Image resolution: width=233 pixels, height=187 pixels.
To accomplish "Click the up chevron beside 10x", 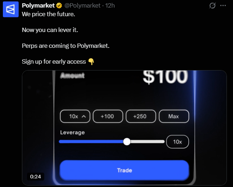I will [84, 117].
